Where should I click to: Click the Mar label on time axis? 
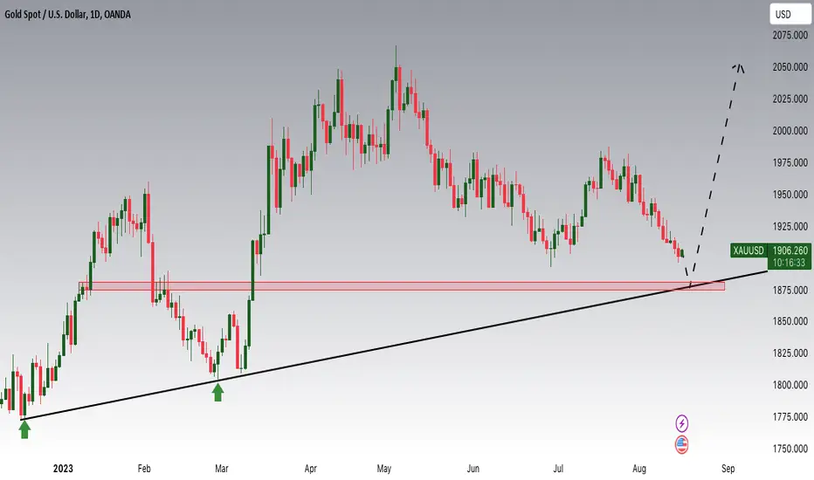221,469
